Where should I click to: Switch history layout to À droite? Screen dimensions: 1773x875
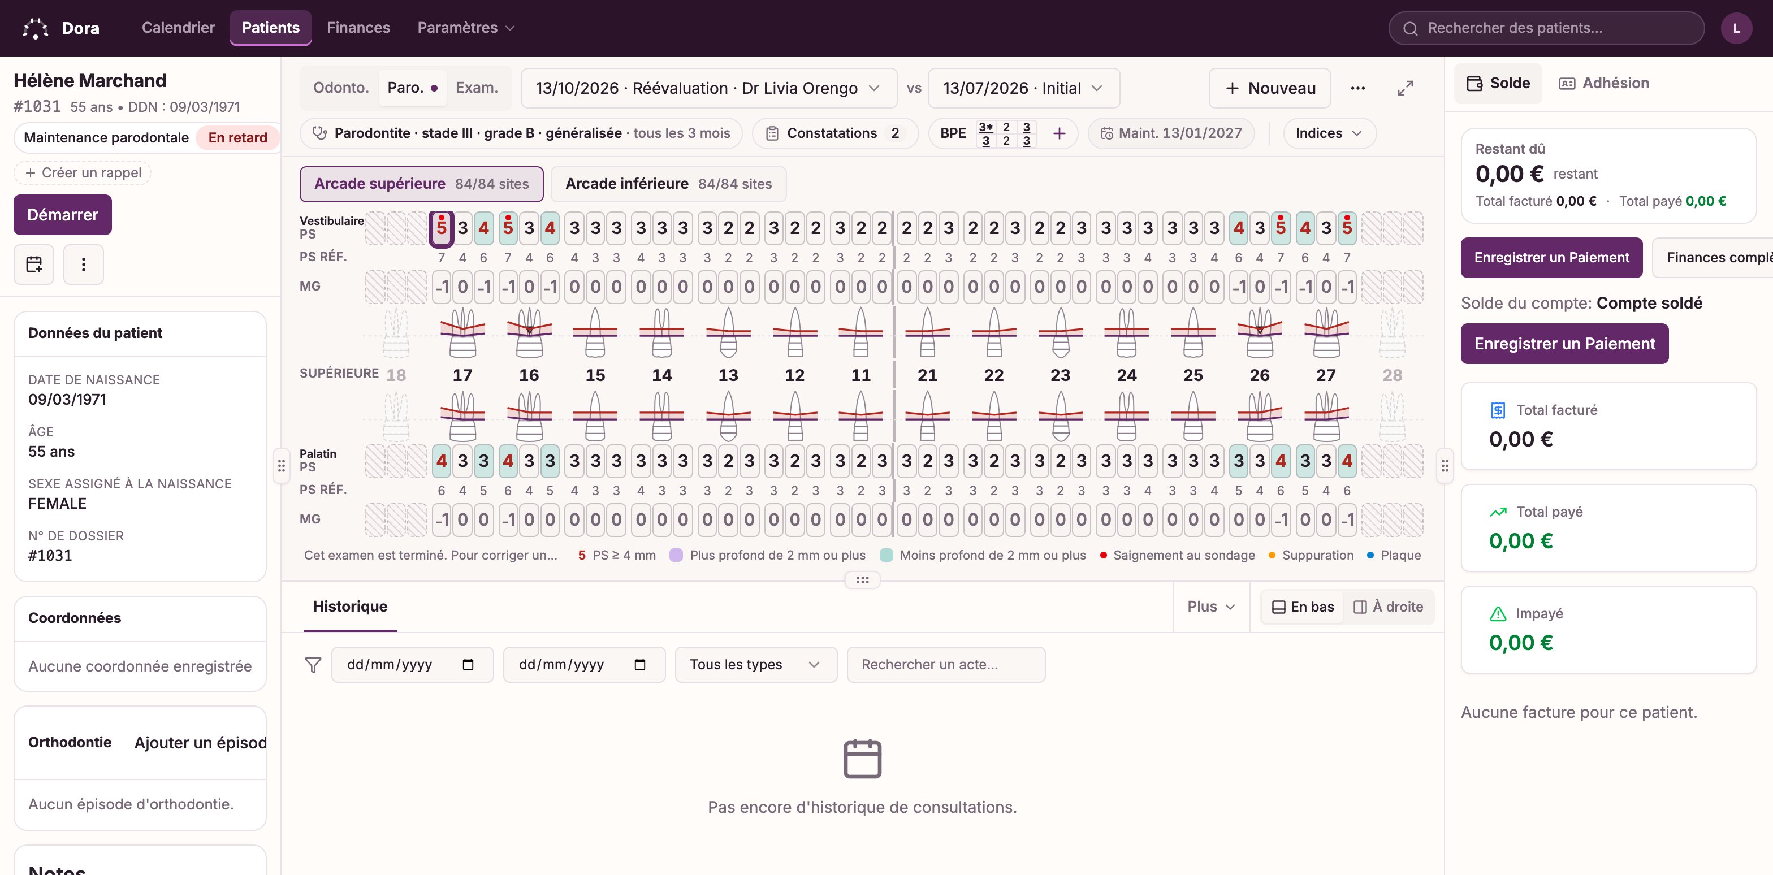tap(1388, 607)
